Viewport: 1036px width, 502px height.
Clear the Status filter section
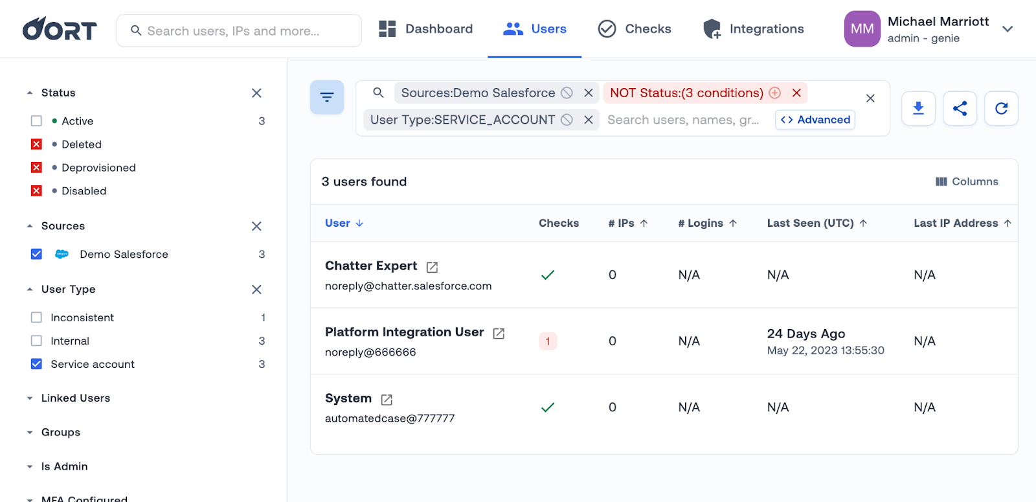[256, 93]
